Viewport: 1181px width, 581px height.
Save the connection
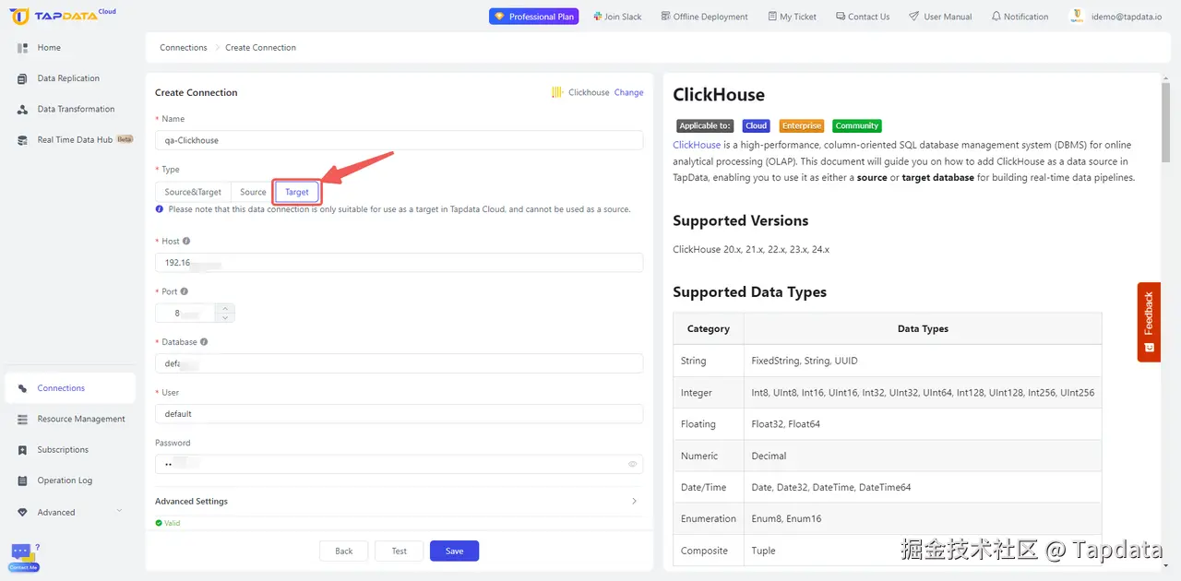[454, 551]
